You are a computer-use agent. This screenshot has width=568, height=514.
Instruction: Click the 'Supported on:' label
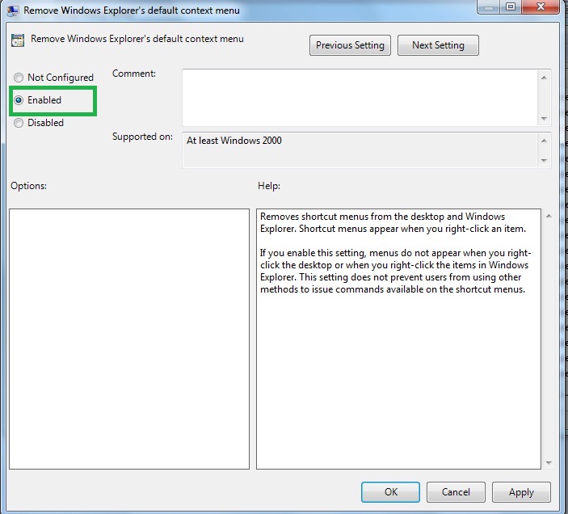pos(142,137)
